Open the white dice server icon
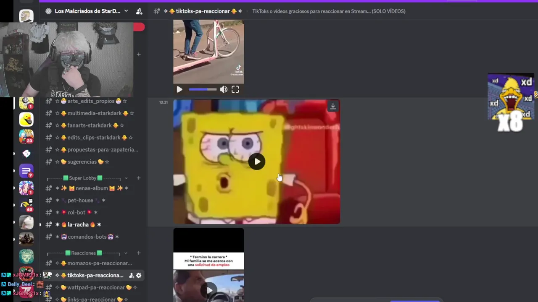538x302 pixels. (26, 154)
